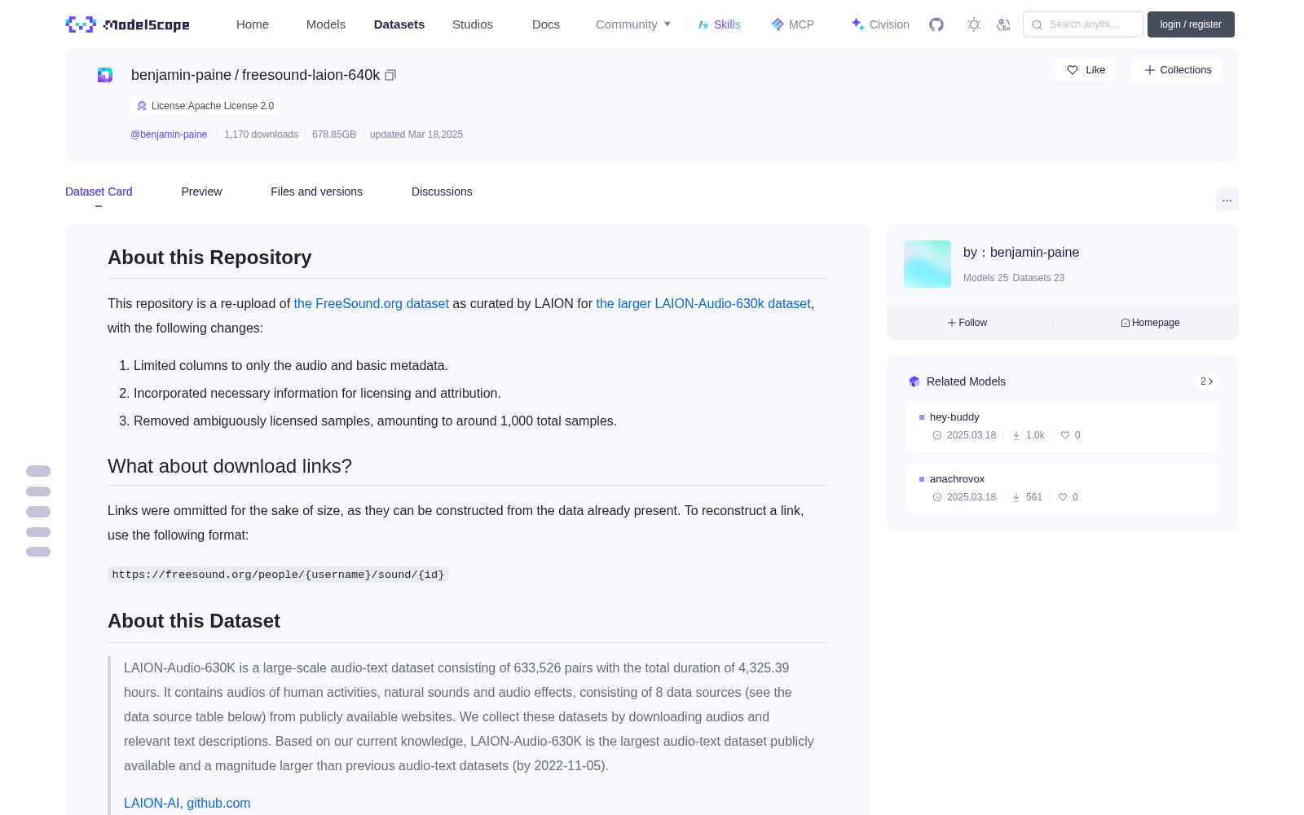Viewport: 1304px width, 815px height.
Task: Click the download count icon for anachrovox
Action: click(x=1016, y=497)
